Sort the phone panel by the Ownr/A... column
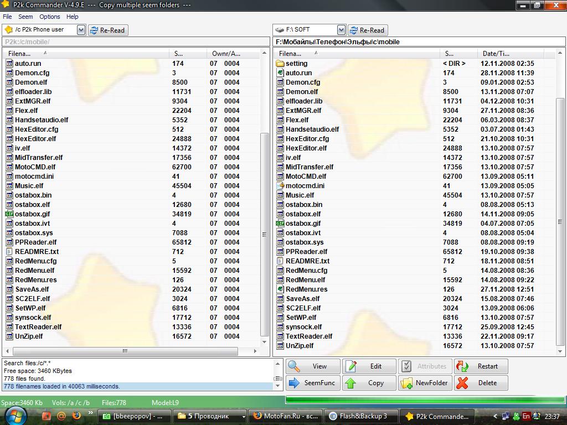Viewport: 567px width, 425px height. click(233, 54)
